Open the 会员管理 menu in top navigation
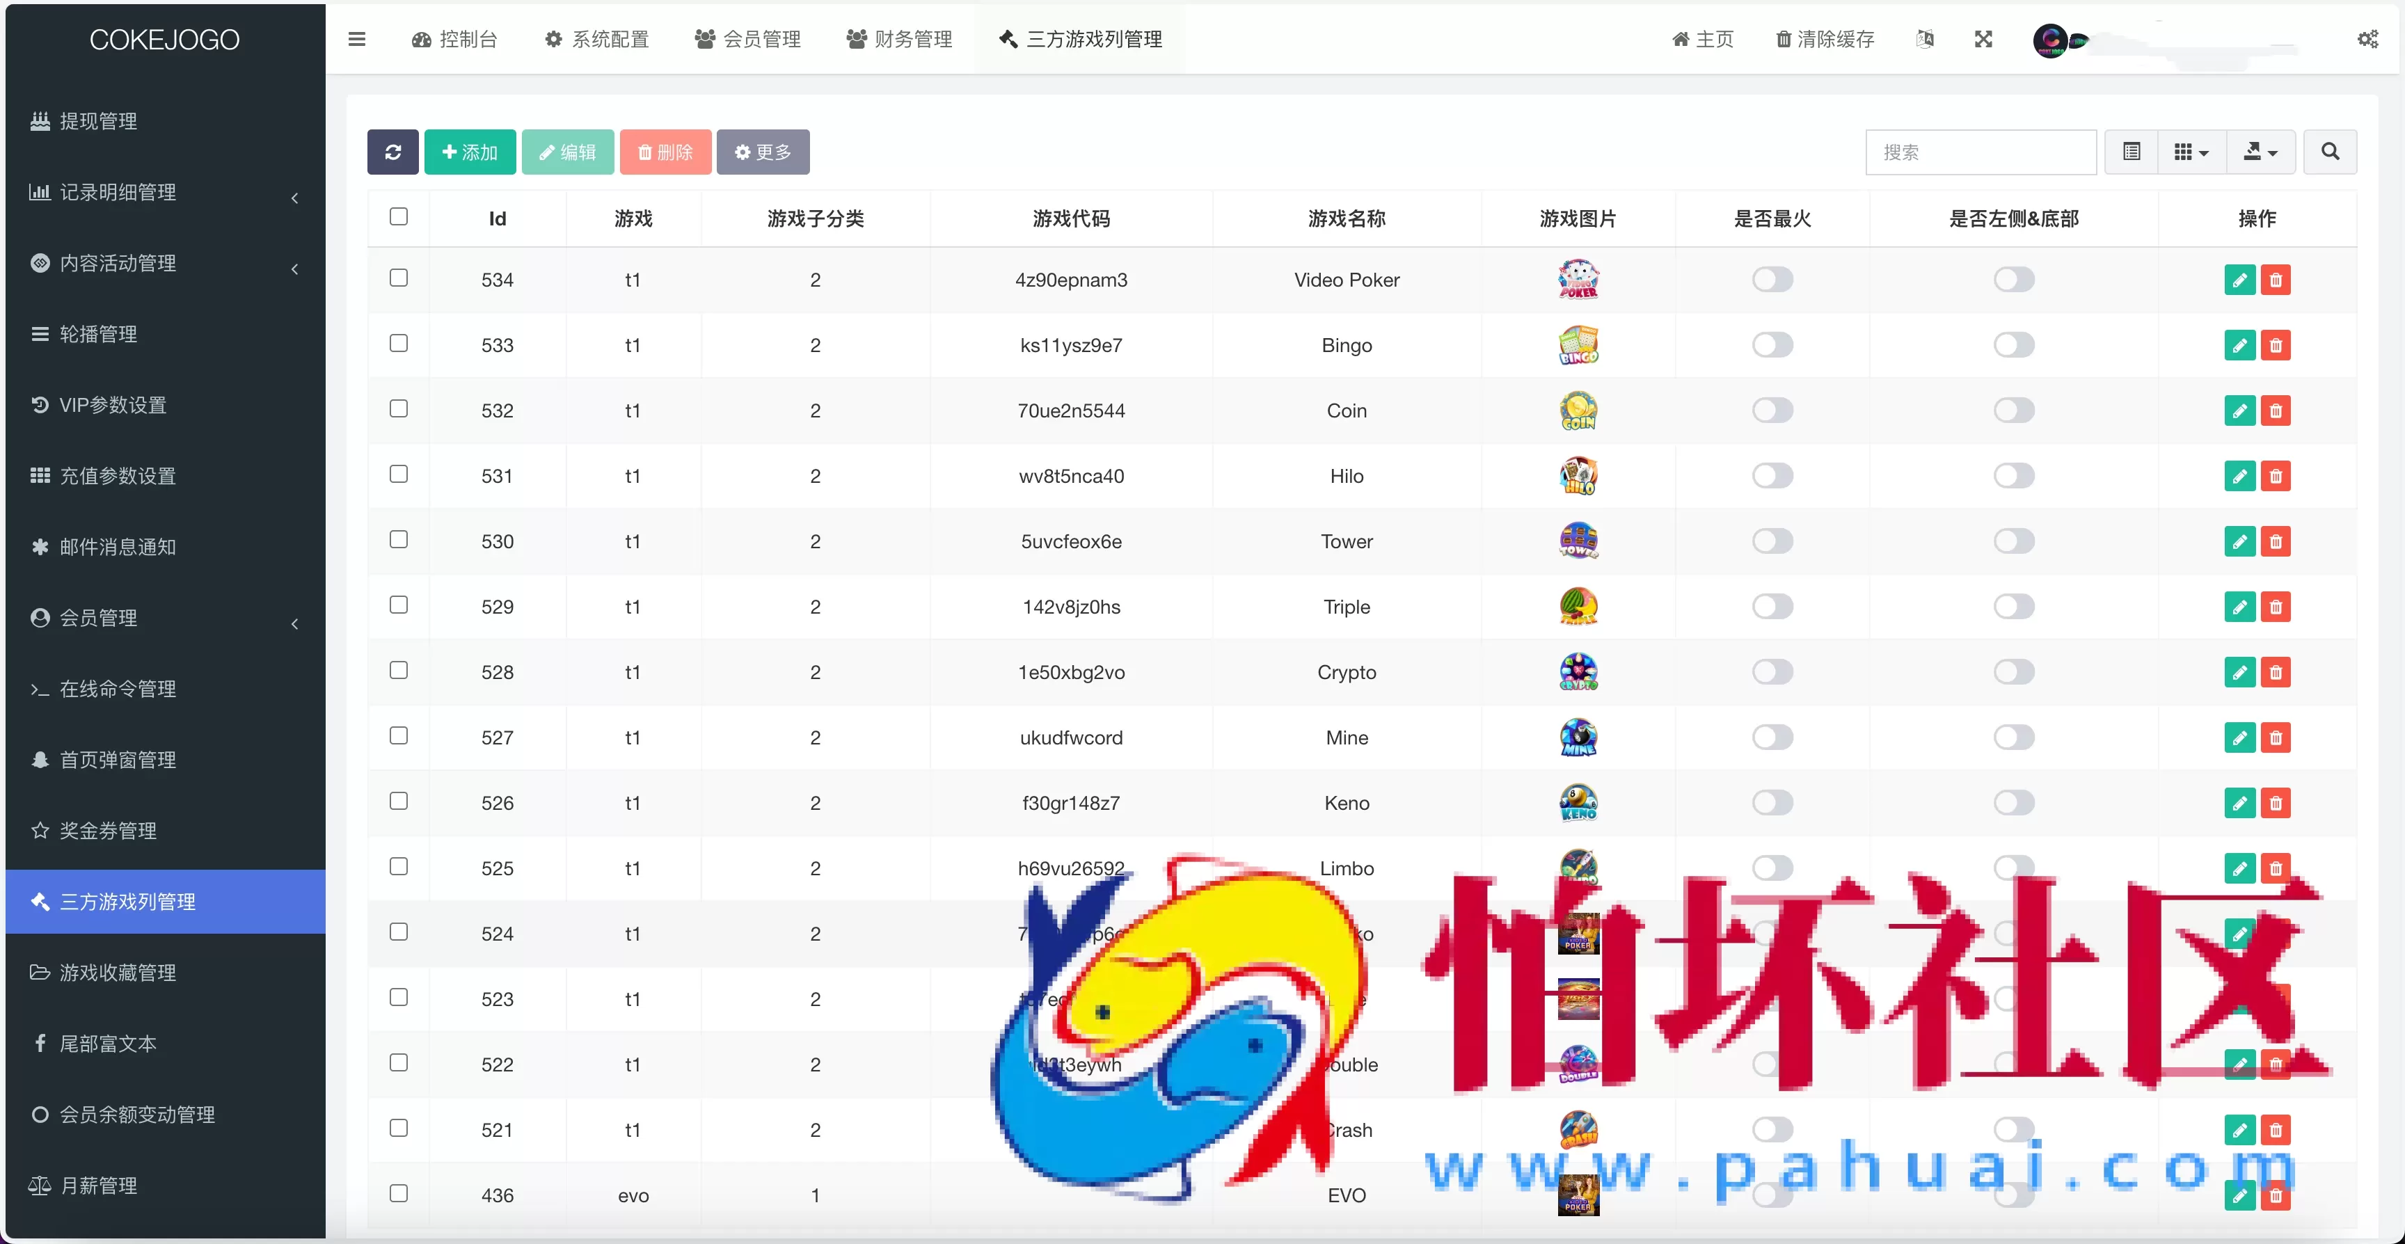 (x=747, y=39)
